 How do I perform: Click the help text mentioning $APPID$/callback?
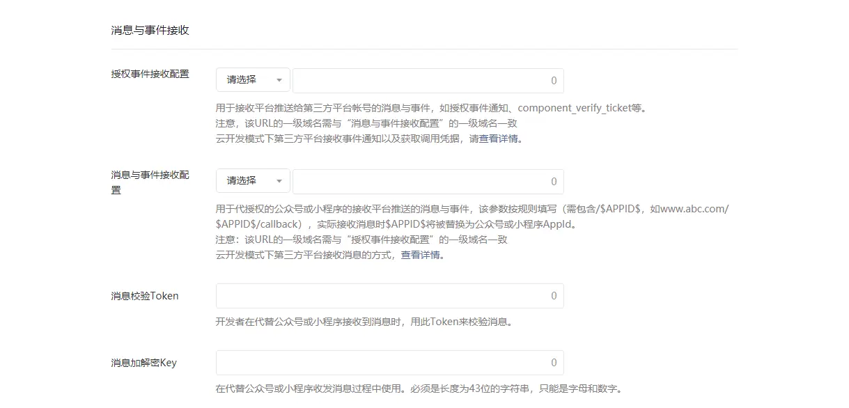click(472, 217)
